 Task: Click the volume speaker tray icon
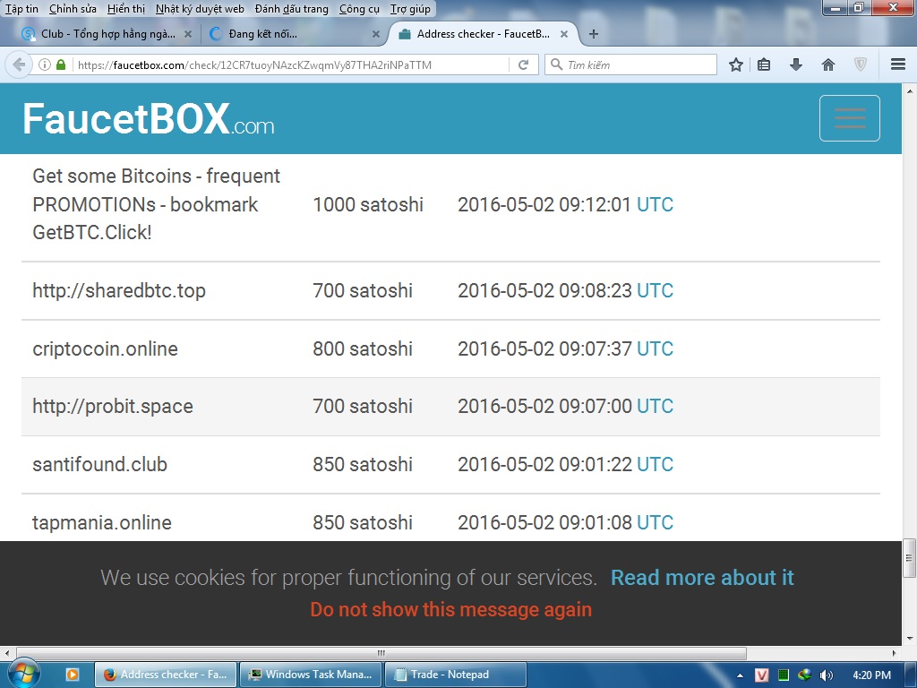(826, 675)
